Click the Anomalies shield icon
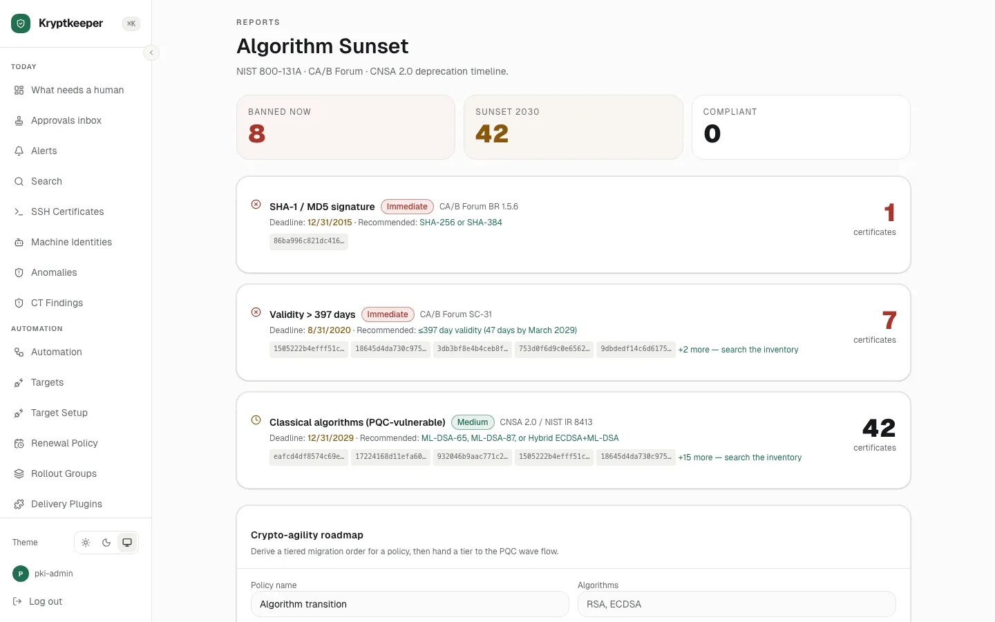Screen dimensions: 995x622 (x=19, y=272)
